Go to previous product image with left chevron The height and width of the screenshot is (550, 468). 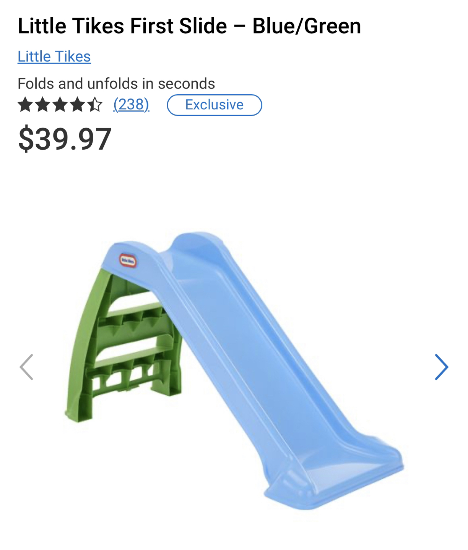pyautogui.click(x=26, y=367)
